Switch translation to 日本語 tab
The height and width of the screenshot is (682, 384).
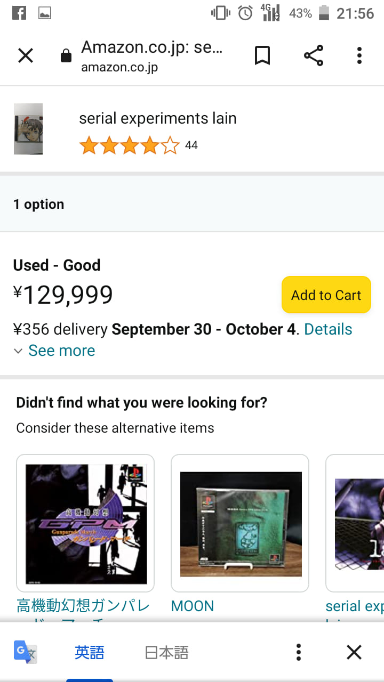coord(166,652)
